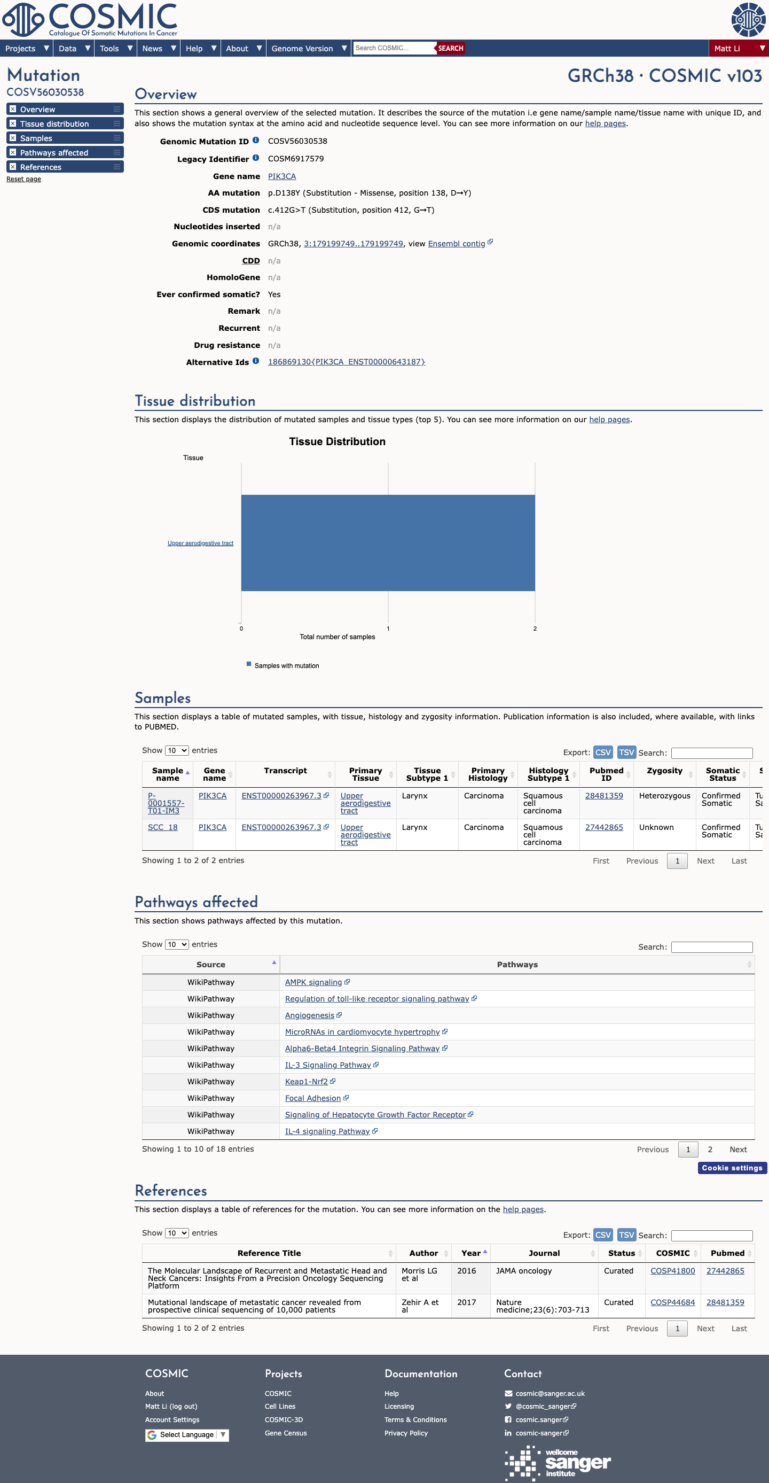Click the envelope icon beside cosmic@sanger.ac.uk

(508, 1394)
